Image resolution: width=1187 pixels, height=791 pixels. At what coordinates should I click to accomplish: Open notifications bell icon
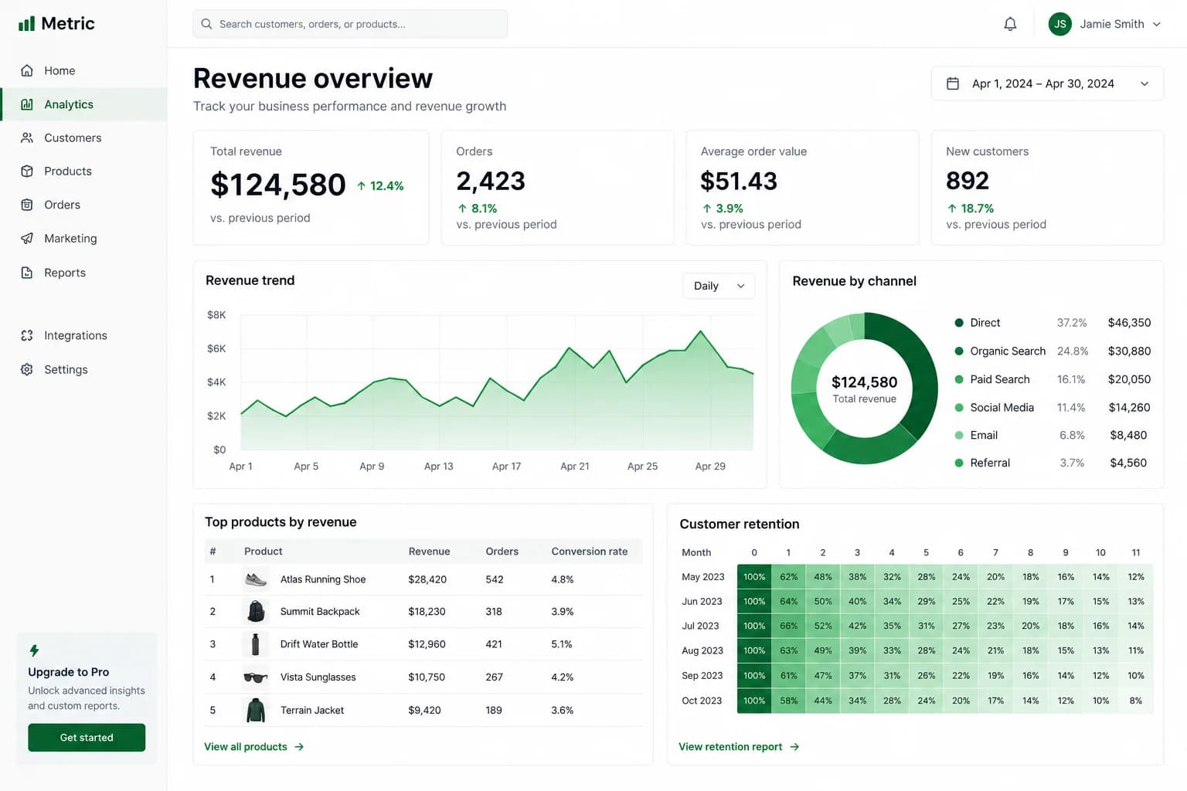[x=1010, y=24]
